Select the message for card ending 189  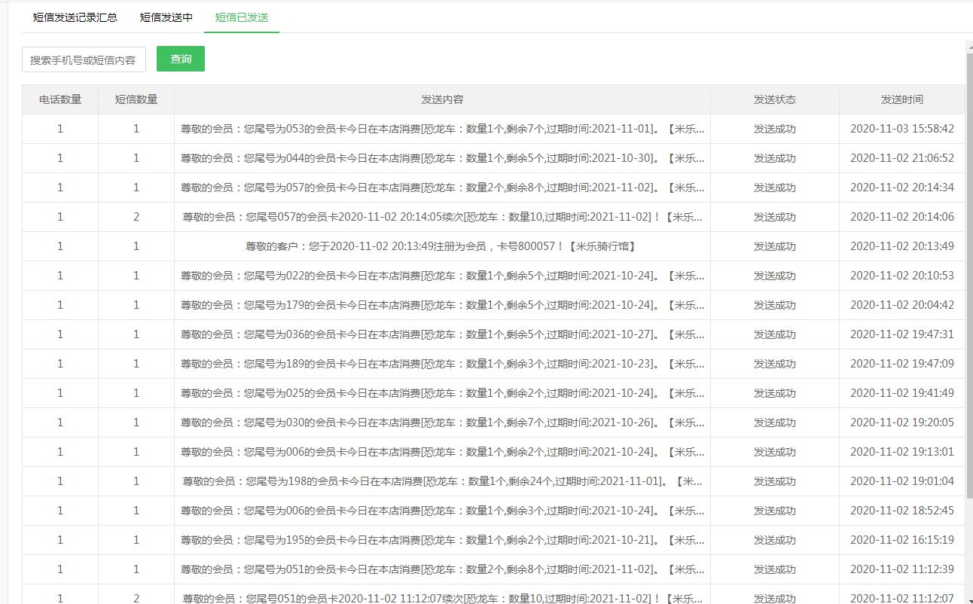tap(442, 364)
